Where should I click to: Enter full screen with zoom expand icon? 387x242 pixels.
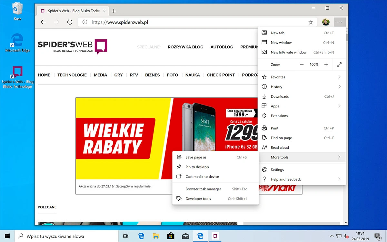[339, 65]
